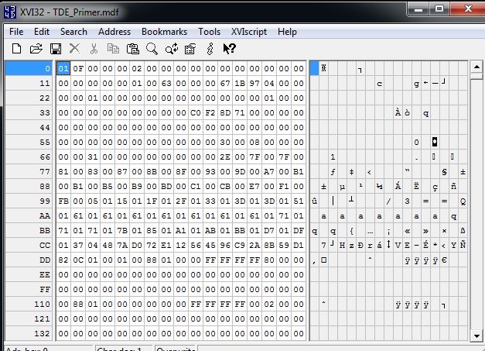The width and height of the screenshot is (485, 351).
Task: Open the Bookmarks menu
Action: [x=164, y=32]
